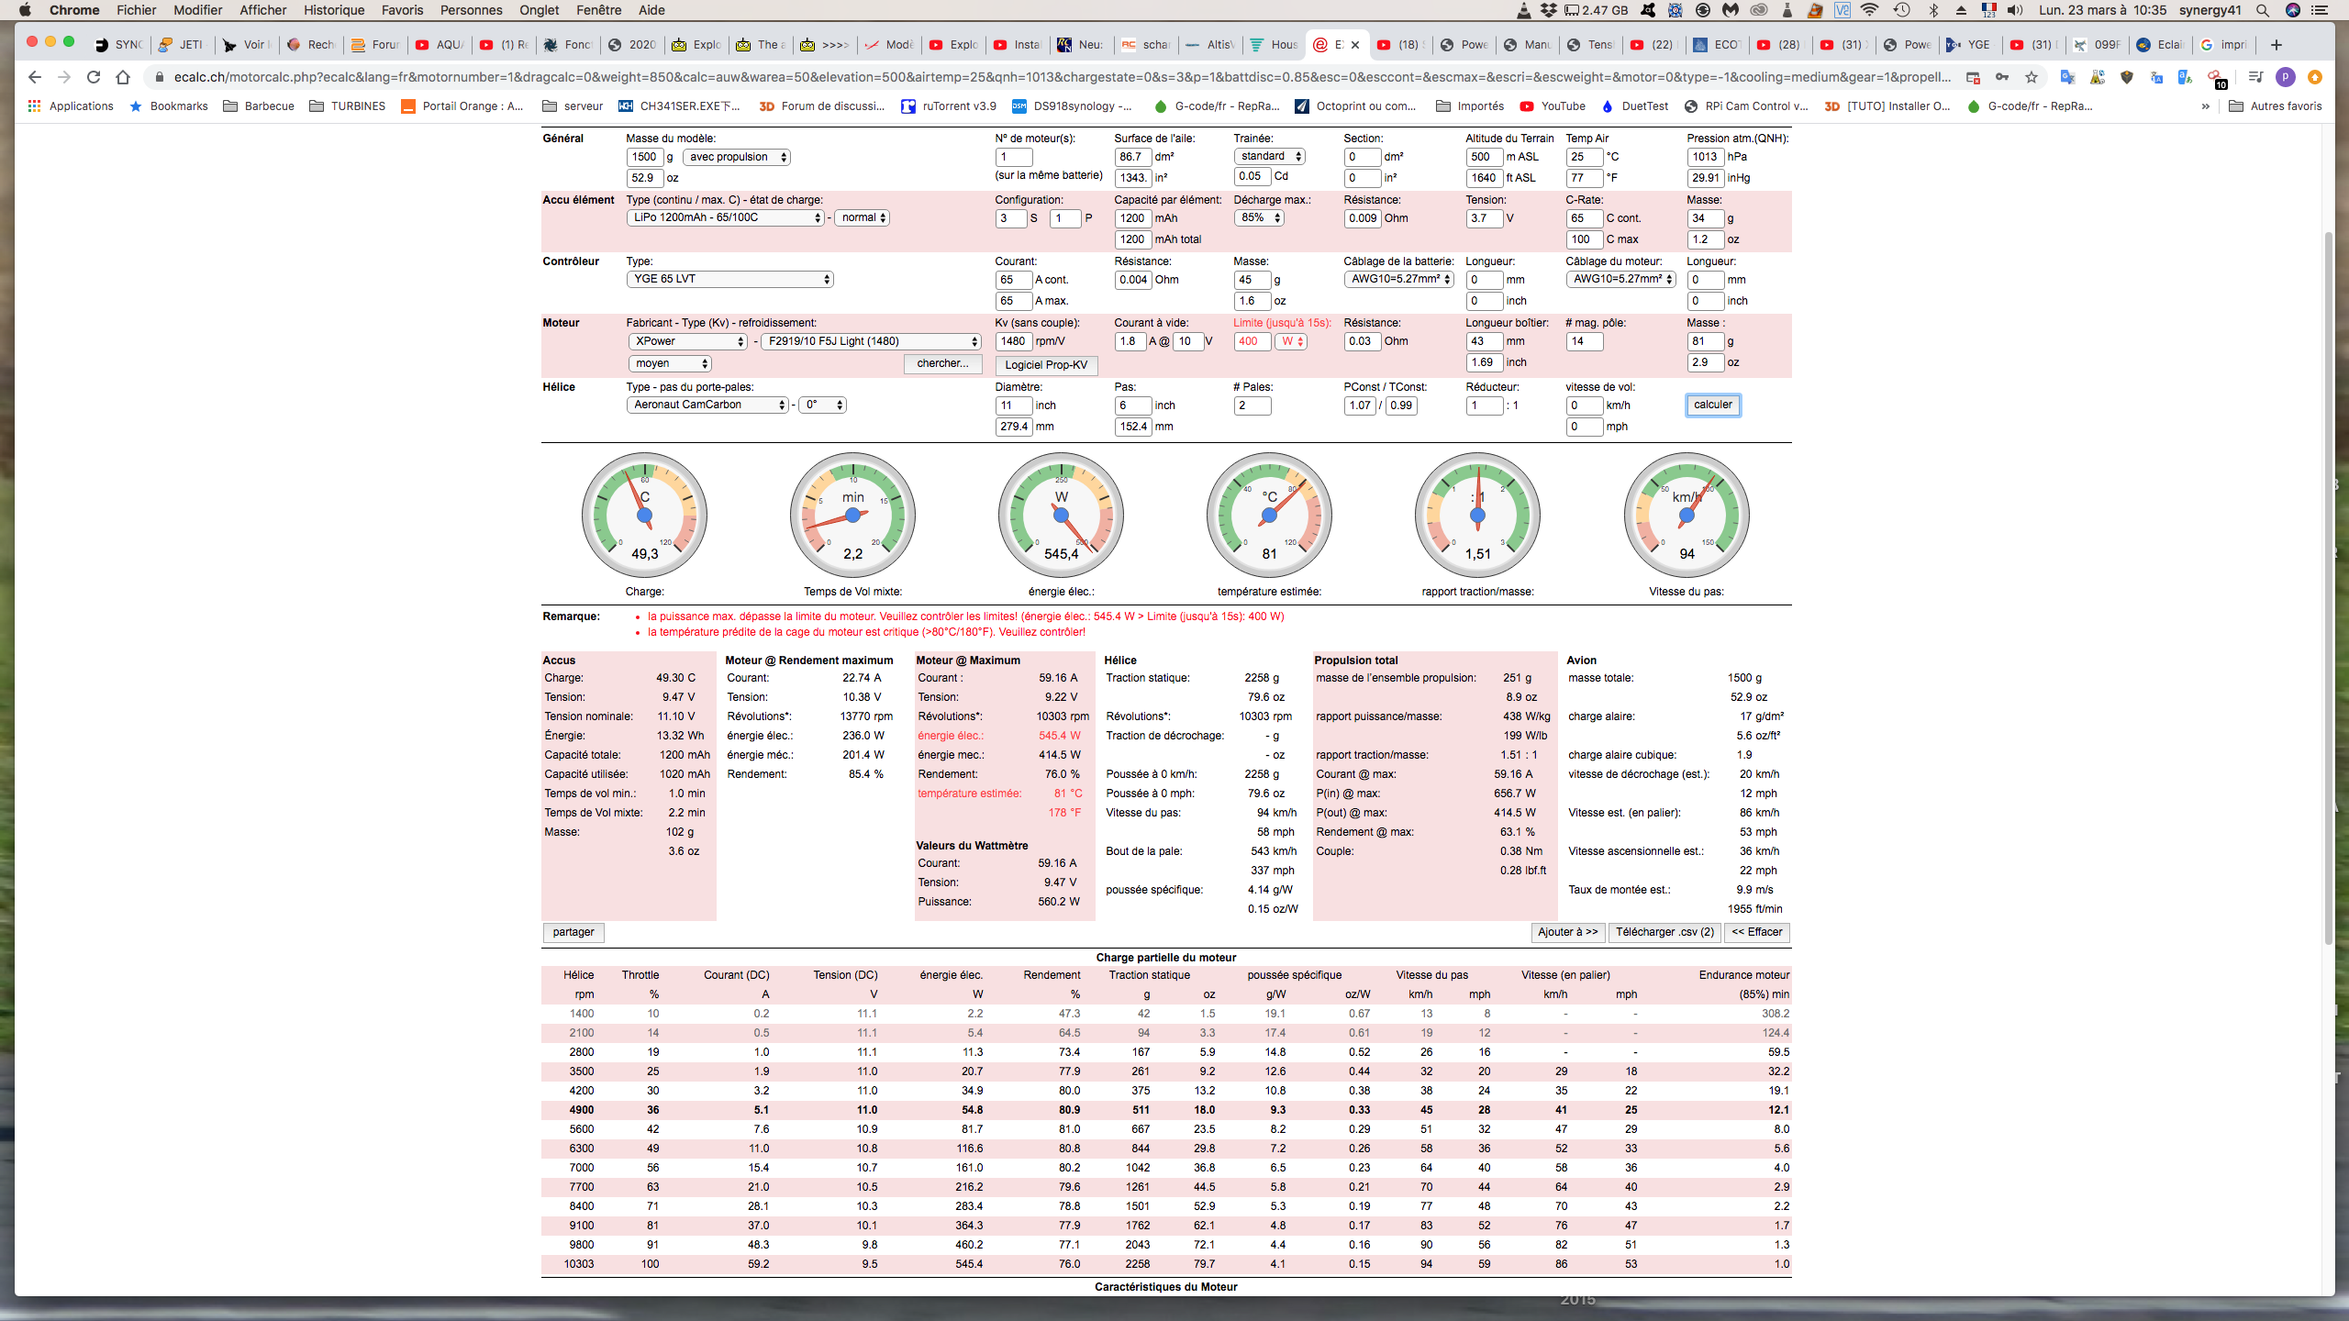Click the énergie élec. gauge showing 545,4

(1061, 515)
